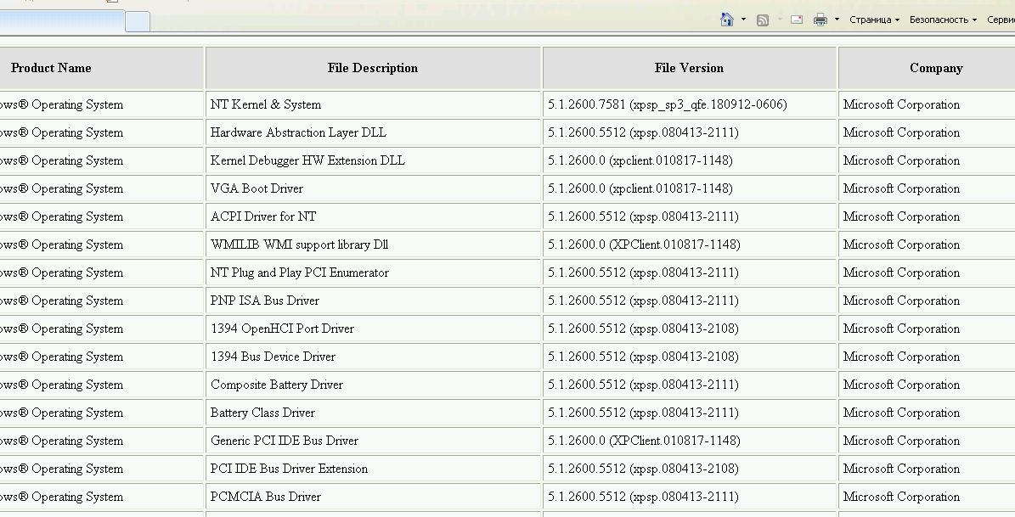1015x517 pixels.
Task: Click Composite Battery Driver cell
Action: tap(373, 385)
